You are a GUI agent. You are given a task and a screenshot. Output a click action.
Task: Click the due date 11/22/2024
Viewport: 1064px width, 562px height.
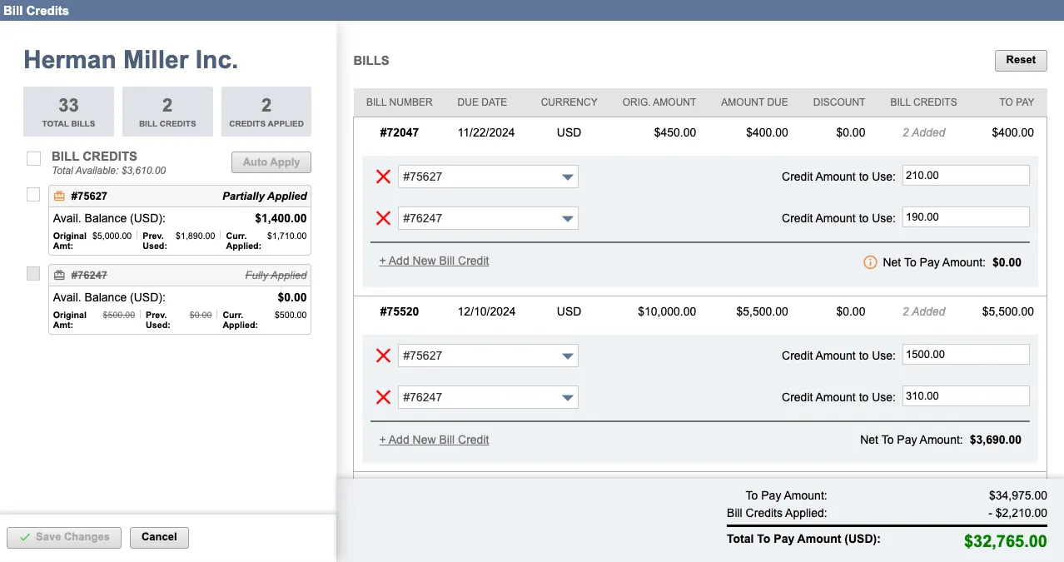[486, 132]
